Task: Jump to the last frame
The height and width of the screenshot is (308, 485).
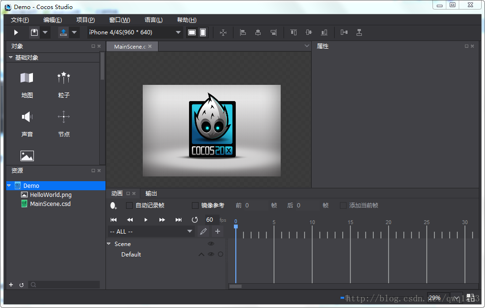Action: click(179, 220)
